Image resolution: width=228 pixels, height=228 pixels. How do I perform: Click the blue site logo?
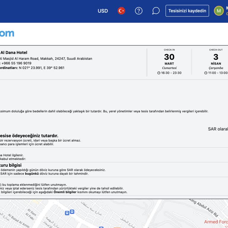[x=7, y=34]
